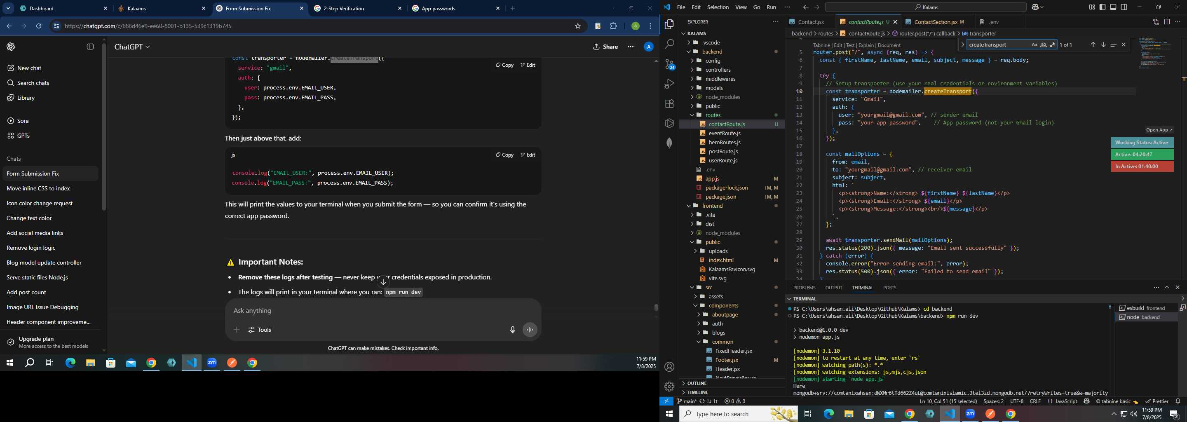This screenshot has height=422, width=1187.
Task: Close the find widget
Action: [x=1124, y=45]
